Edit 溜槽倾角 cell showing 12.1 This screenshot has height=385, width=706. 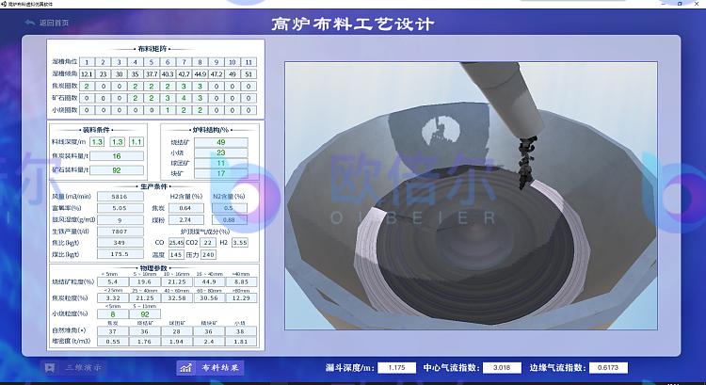87,73
